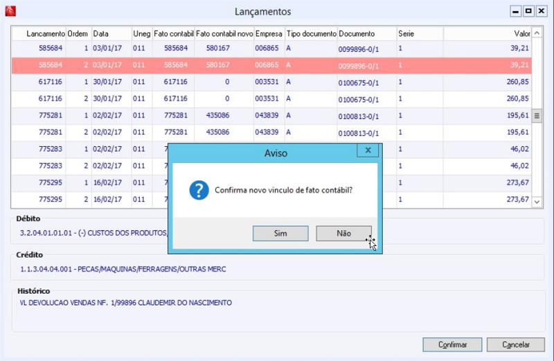Click valor 273,67 in 775295 ordem 2 row
This screenshot has width=554, height=361.
tap(517, 200)
